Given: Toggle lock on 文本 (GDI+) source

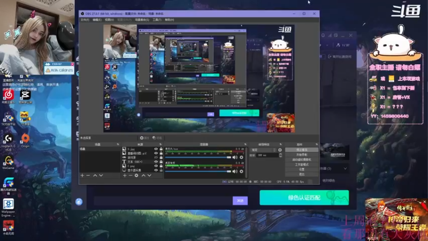Looking at the screenshot, I should [161, 162].
